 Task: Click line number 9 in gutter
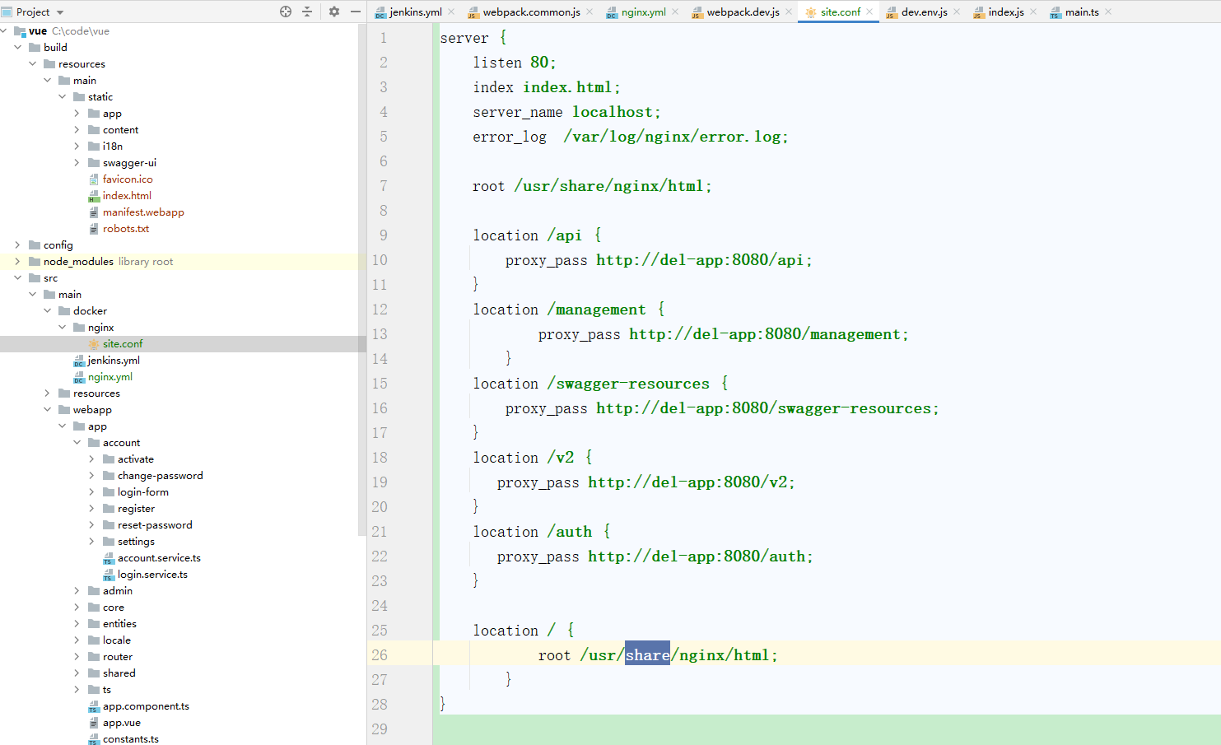click(383, 235)
